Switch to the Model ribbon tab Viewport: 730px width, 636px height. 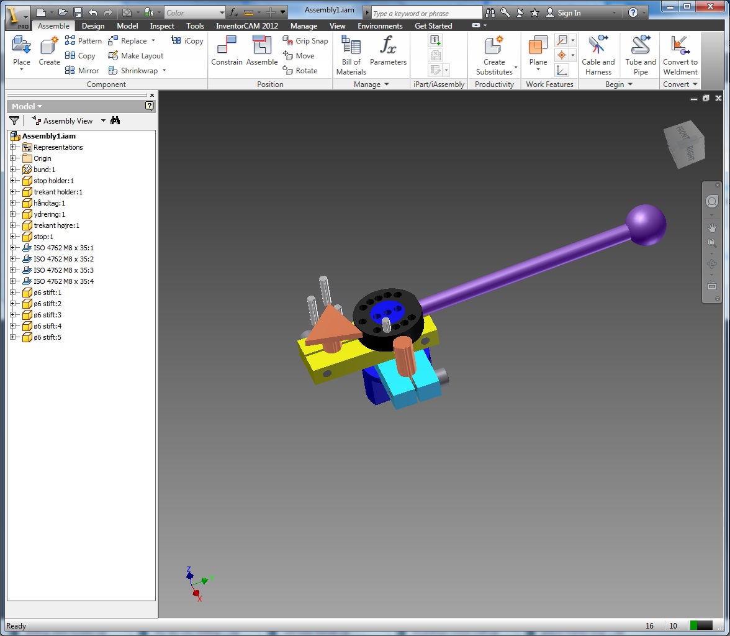coord(127,25)
